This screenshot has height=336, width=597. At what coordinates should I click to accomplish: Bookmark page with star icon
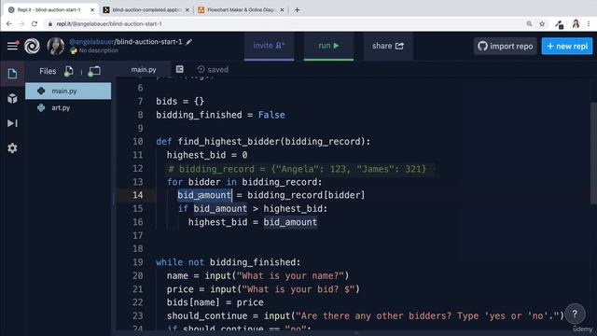coord(542,24)
